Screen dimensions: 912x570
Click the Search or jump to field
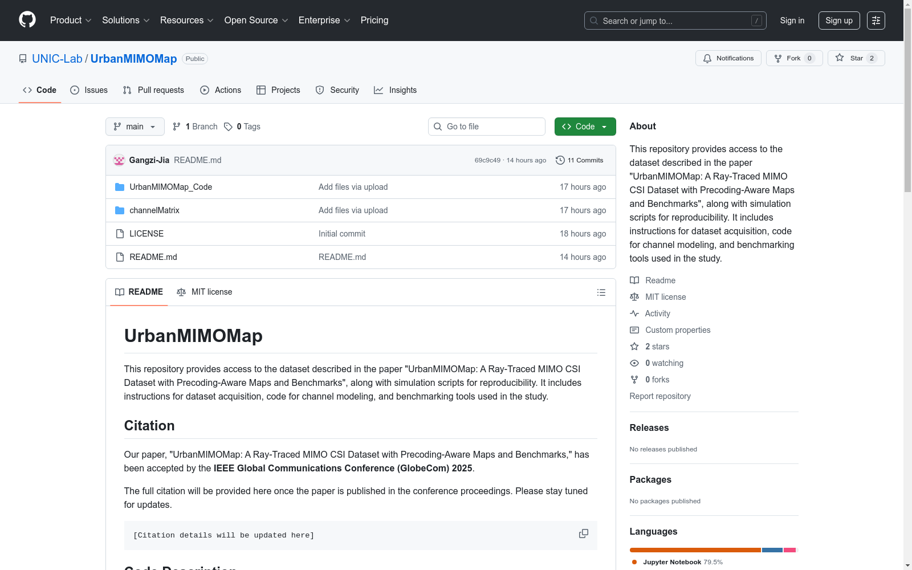coord(675,21)
